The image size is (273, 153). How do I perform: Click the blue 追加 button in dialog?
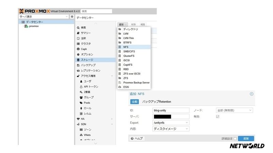(x=246, y=138)
